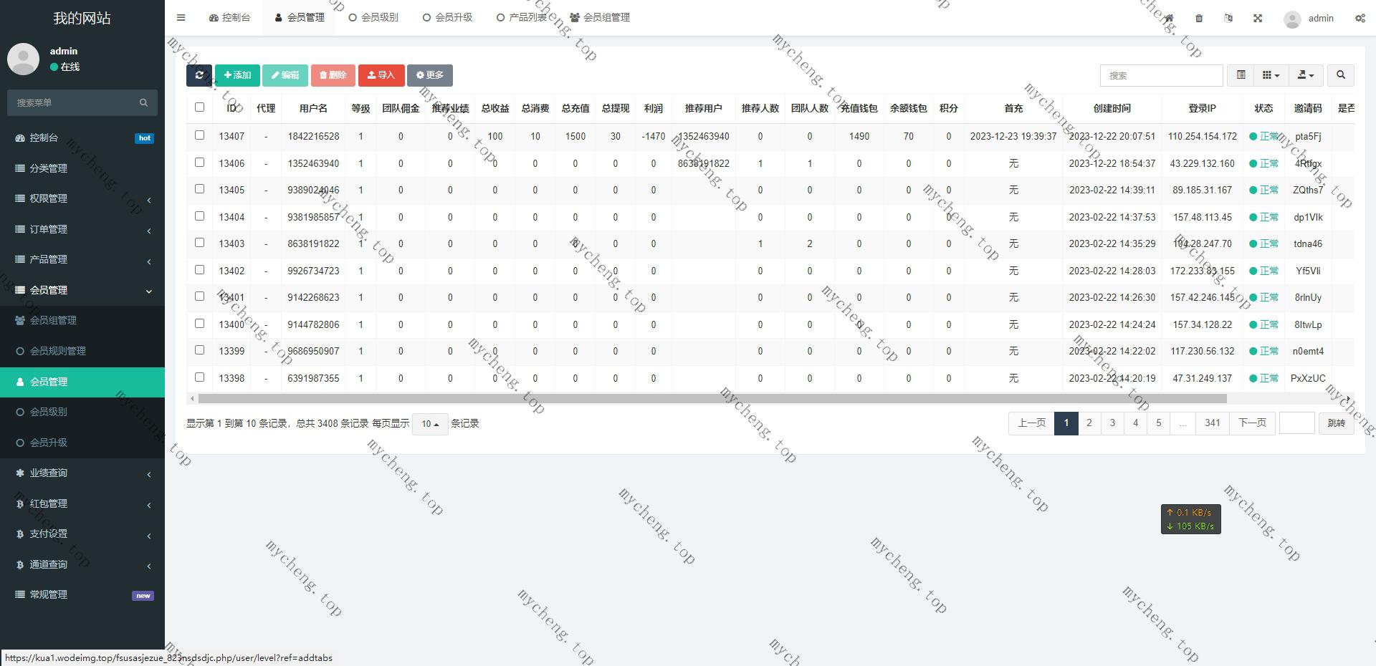Switch to the 会员级别 tab
This screenshot has height=666, width=1376.
tap(373, 18)
